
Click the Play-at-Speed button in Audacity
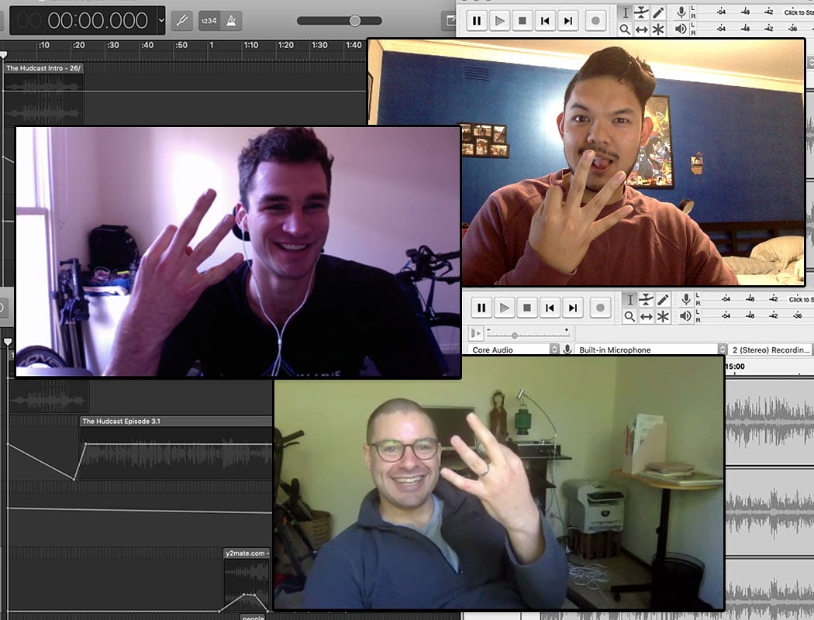coord(475,333)
